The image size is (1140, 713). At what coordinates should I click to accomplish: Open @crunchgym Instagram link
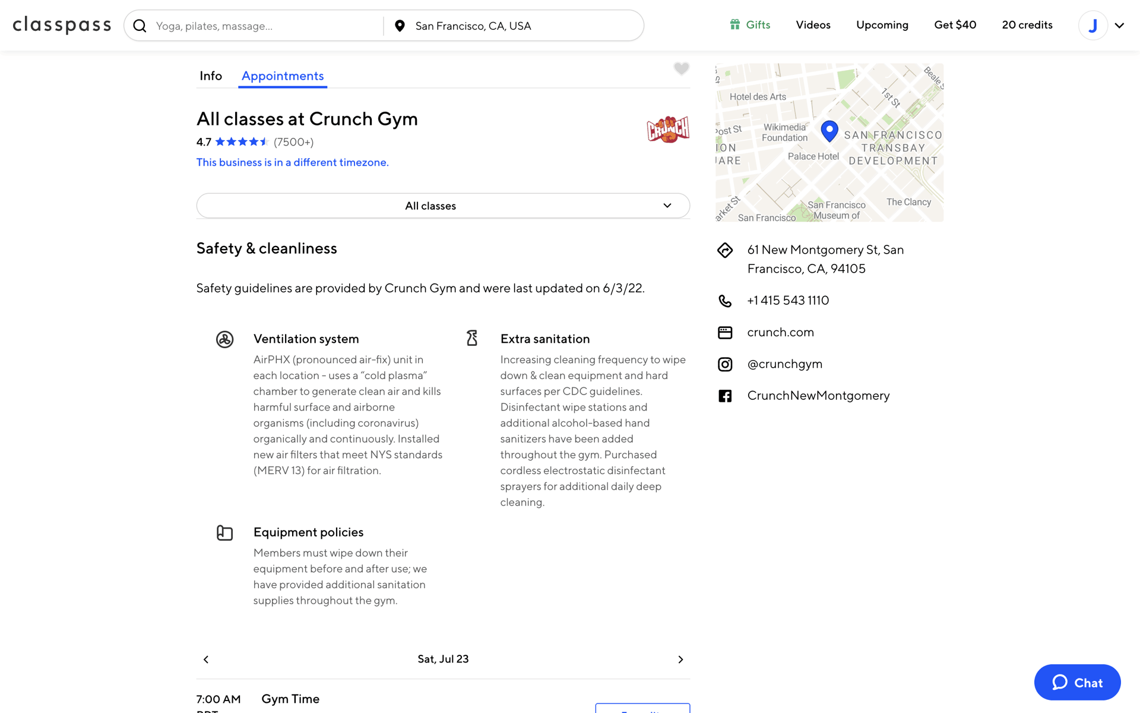tap(784, 364)
